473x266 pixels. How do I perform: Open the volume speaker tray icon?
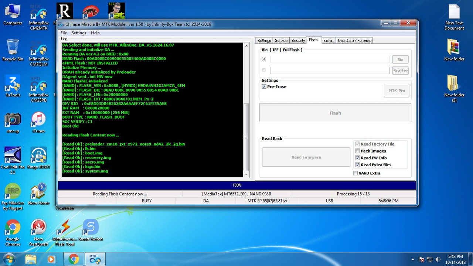coord(438,259)
